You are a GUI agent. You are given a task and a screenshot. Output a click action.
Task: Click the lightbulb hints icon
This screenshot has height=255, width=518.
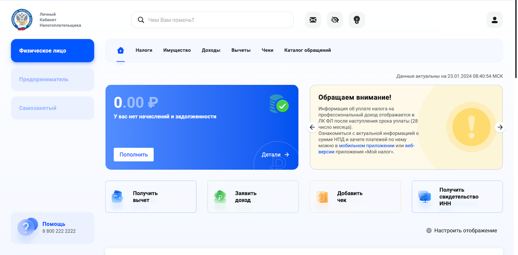coord(357,19)
